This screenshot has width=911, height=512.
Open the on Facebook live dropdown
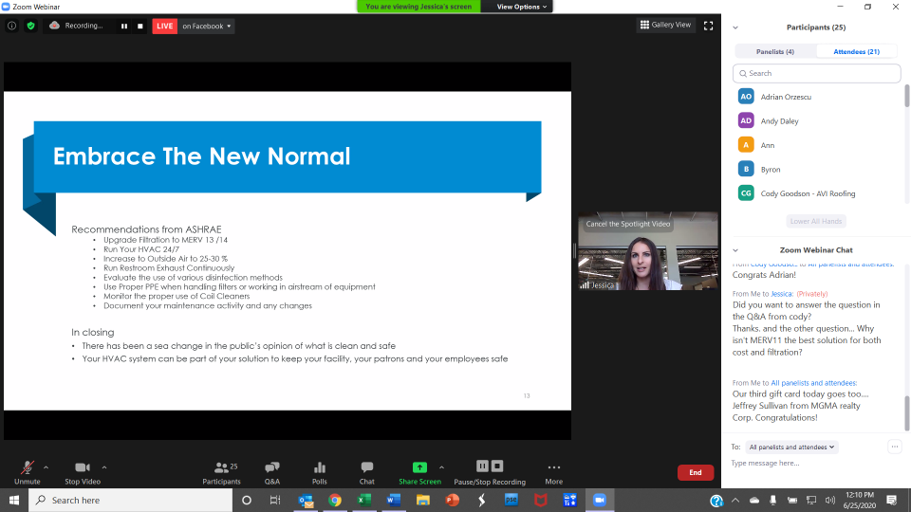point(207,27)
